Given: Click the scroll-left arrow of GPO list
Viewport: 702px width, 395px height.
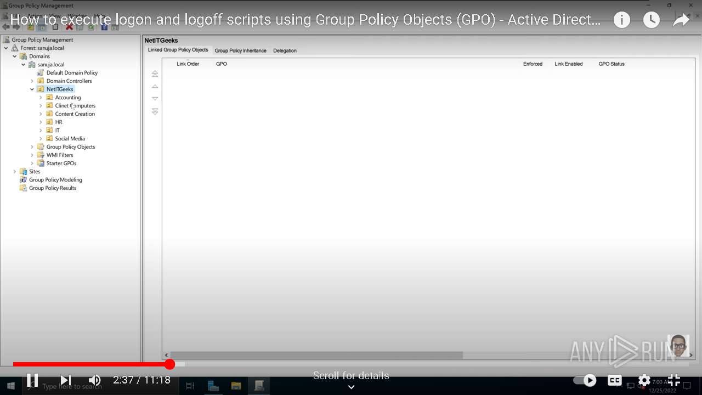Looking at the screenshot, I should pos(166,356).
